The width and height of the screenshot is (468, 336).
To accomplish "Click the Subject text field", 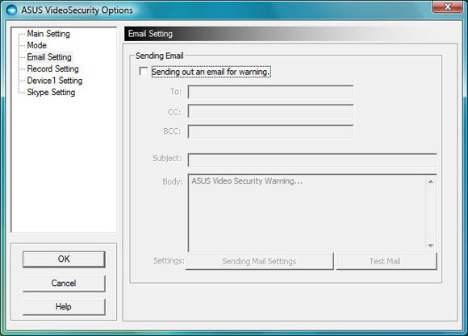I will 312,160.
